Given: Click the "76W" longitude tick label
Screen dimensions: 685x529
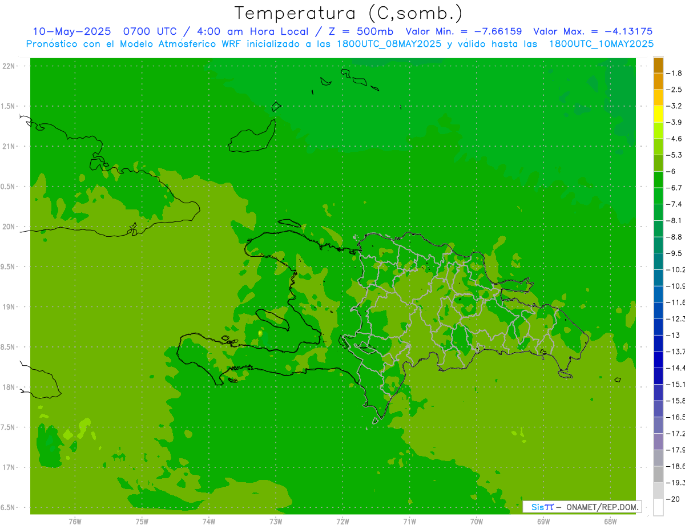Looking at the screenshot, I should 75,522.
